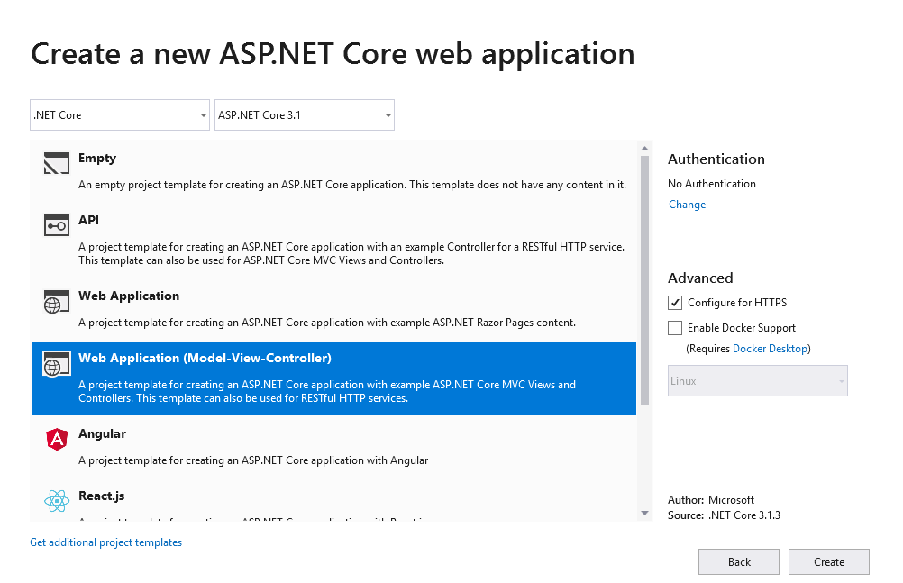The image size is (903, 583).
Task: Click the Razor Pages description text
Action: point(327,323)
